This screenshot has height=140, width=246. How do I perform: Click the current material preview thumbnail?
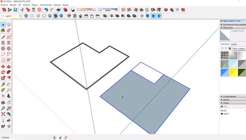click(225, 35)
